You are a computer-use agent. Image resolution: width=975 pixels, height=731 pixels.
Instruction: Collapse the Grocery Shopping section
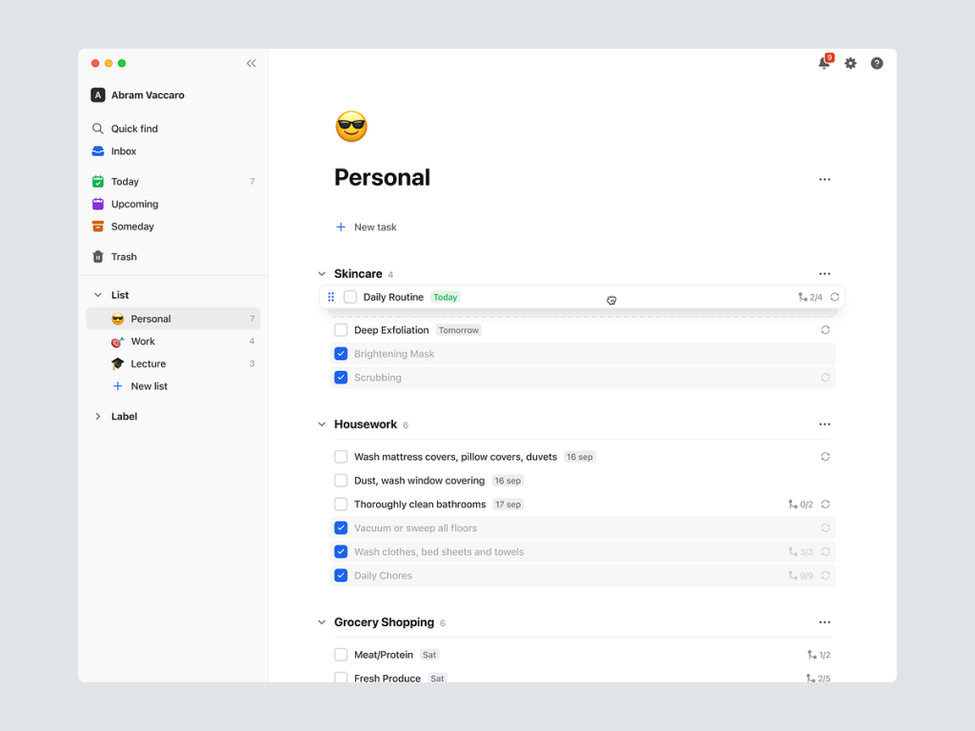pos(322,622)
